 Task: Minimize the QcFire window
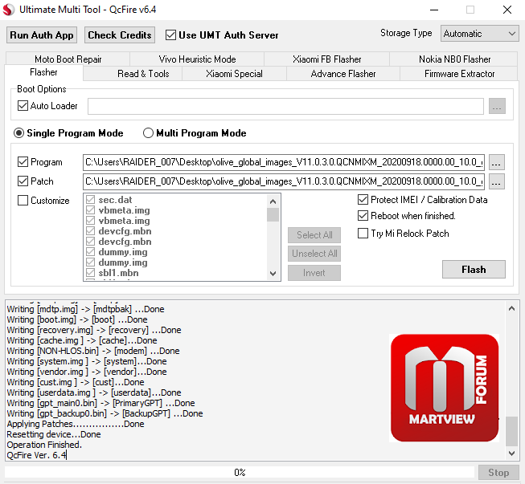pyautogui.click(x=434, y=10)
